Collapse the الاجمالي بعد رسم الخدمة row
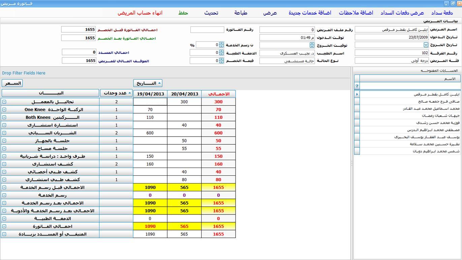The height and width of the screenshot is (260, 462). (x=4, y=203)
